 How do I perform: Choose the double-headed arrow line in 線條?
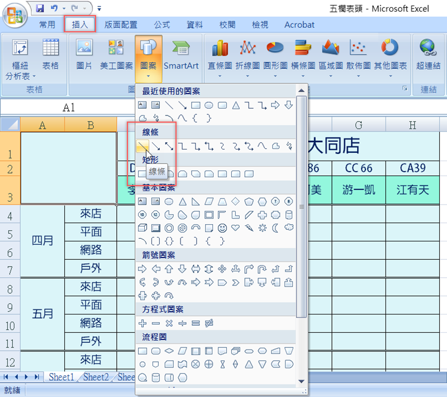[169, 146]
